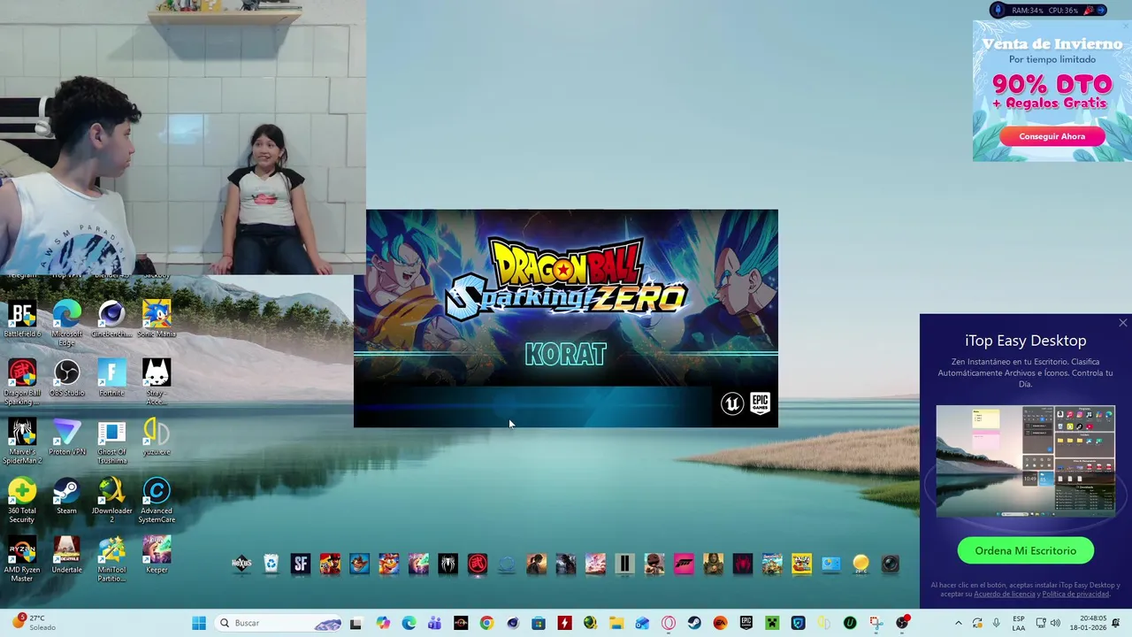Click the Conseguir Ahora ad button
Image resolution: width=1132 pixels, height=637 pixels.
tap(1052, 136)
